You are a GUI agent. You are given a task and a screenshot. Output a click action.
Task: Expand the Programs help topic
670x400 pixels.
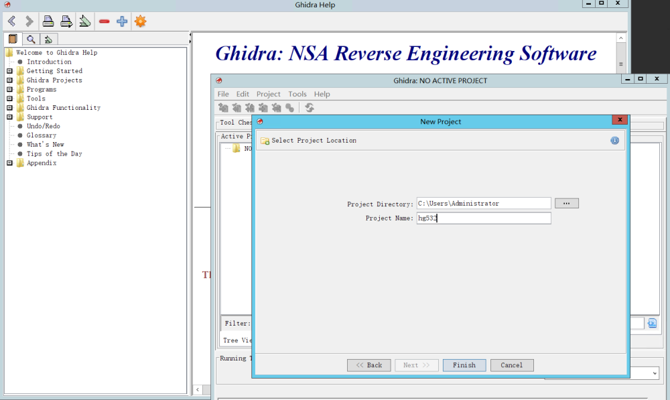9,89
